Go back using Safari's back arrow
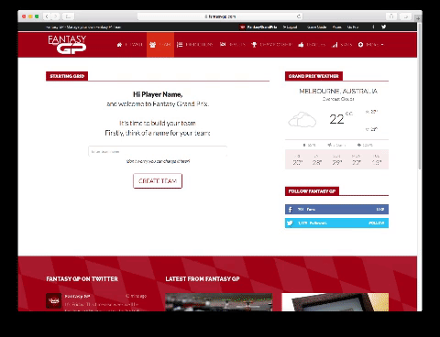The image size is (440, 337). click(47, 16)
